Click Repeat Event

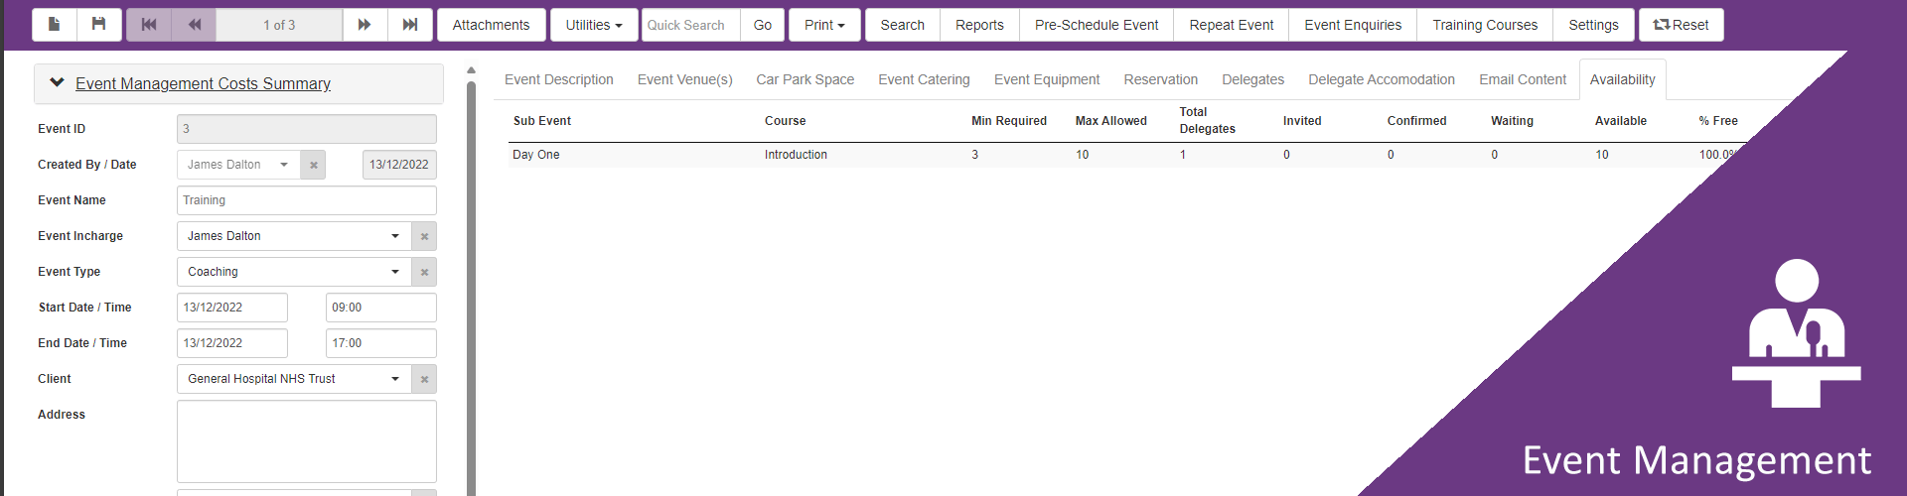coord(1232,25)
